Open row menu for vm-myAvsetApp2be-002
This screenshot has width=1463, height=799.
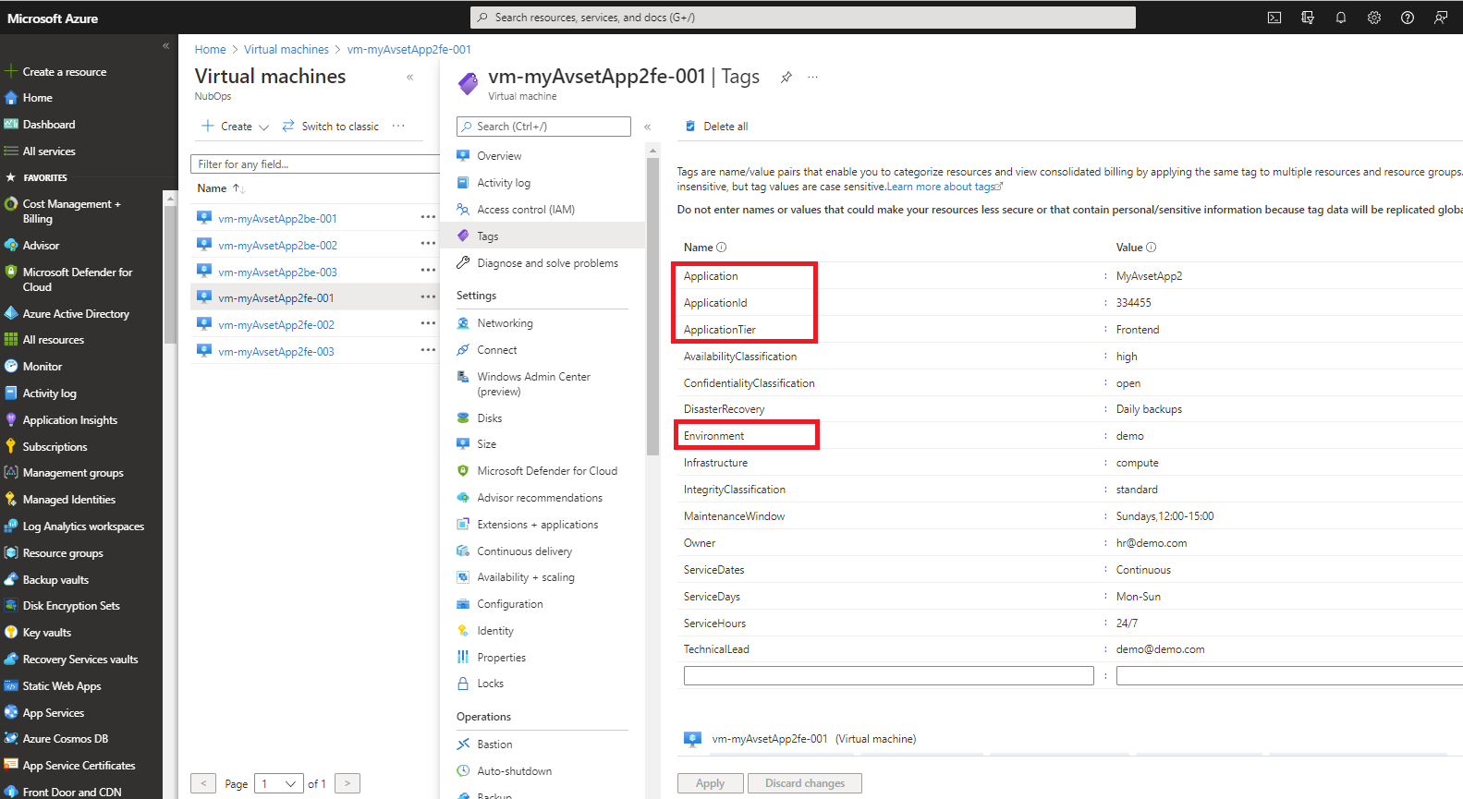coord(428,244)
